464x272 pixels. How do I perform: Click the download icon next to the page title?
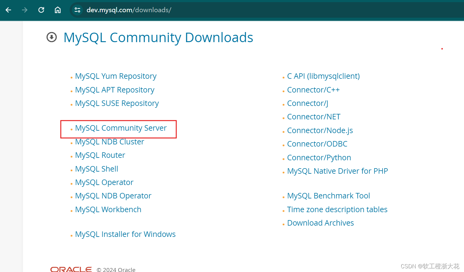[52, 37]
